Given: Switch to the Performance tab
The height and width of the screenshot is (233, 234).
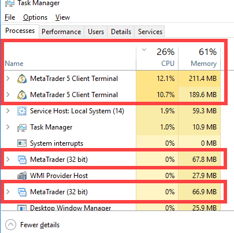Looking at the screenshot, I should (61, 32).
